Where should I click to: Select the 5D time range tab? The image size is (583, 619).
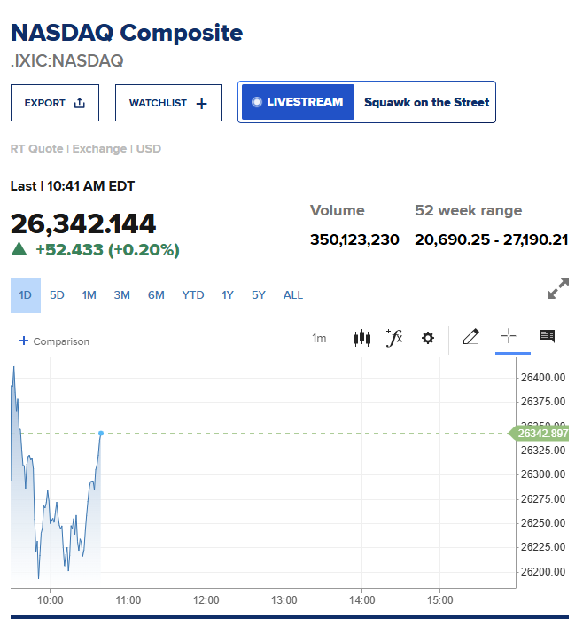tap(57, 295)
